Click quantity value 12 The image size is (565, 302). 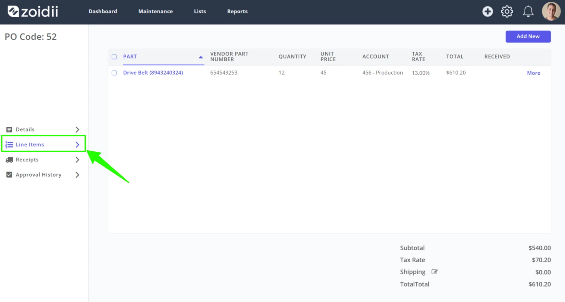281,73
